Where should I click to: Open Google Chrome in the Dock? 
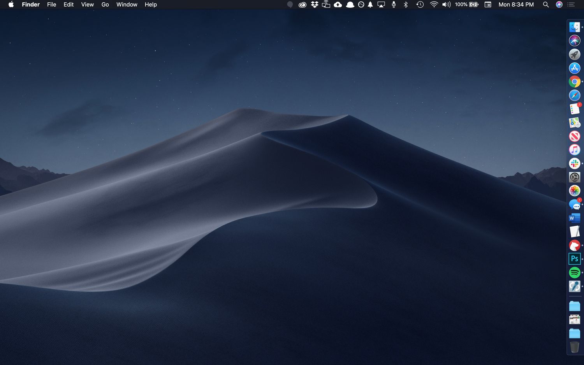click(574, 82)
